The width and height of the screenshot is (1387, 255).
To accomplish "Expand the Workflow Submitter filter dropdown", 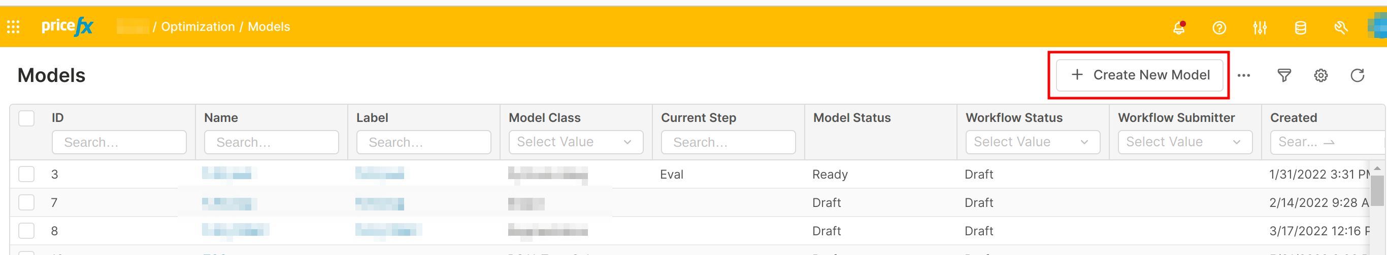I will [1184, 142].
